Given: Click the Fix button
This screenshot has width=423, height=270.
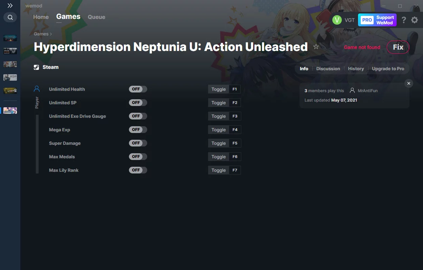Looking at the screenshot, I should 398,47.
